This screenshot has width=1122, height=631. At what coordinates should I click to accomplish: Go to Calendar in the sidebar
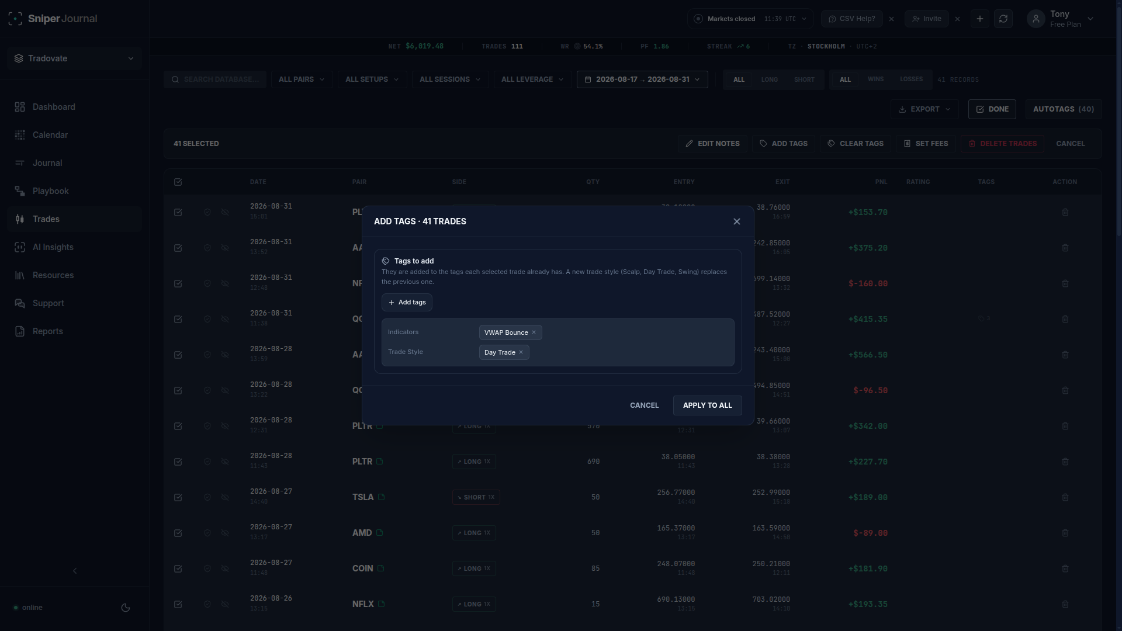coord(74,135)
